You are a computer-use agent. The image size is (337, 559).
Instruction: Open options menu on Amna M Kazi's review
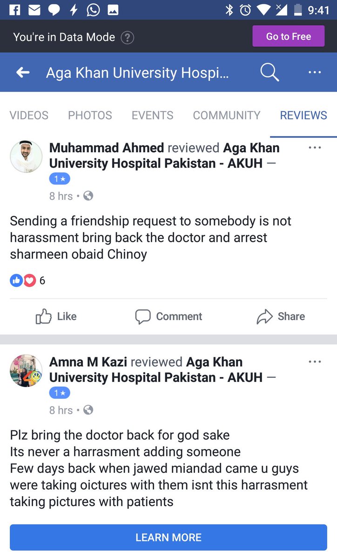point(315,361)
